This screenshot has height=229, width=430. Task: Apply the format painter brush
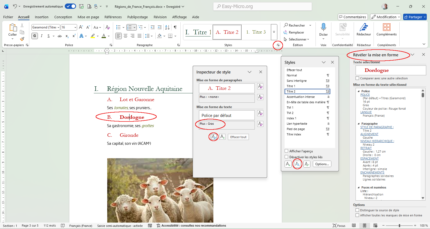tap(22, 39)
